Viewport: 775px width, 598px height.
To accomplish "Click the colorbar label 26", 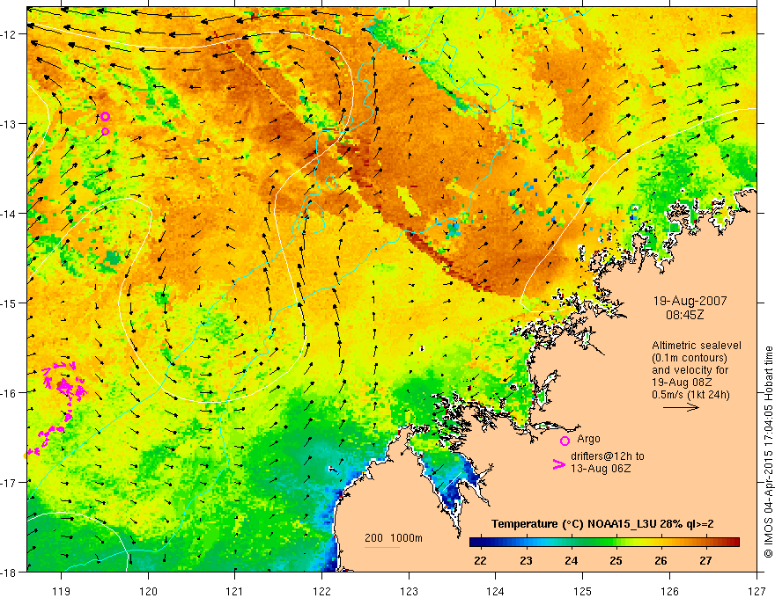I will 661,560.
